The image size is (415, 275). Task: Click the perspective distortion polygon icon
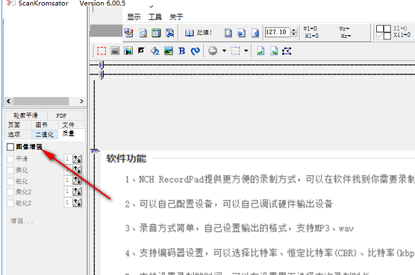coord(287,50)
